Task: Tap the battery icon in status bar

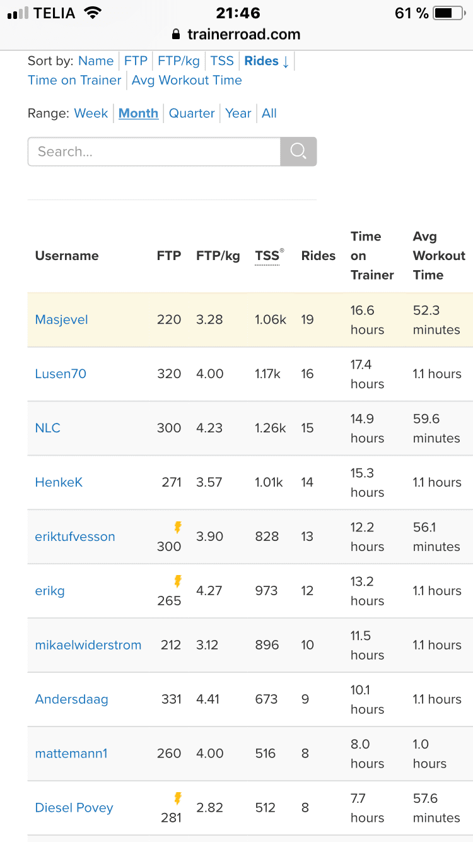Action: [x=448, y=13]
